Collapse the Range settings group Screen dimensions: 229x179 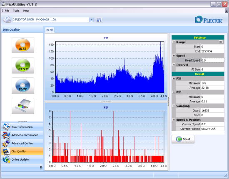click(x=174, y=42)
